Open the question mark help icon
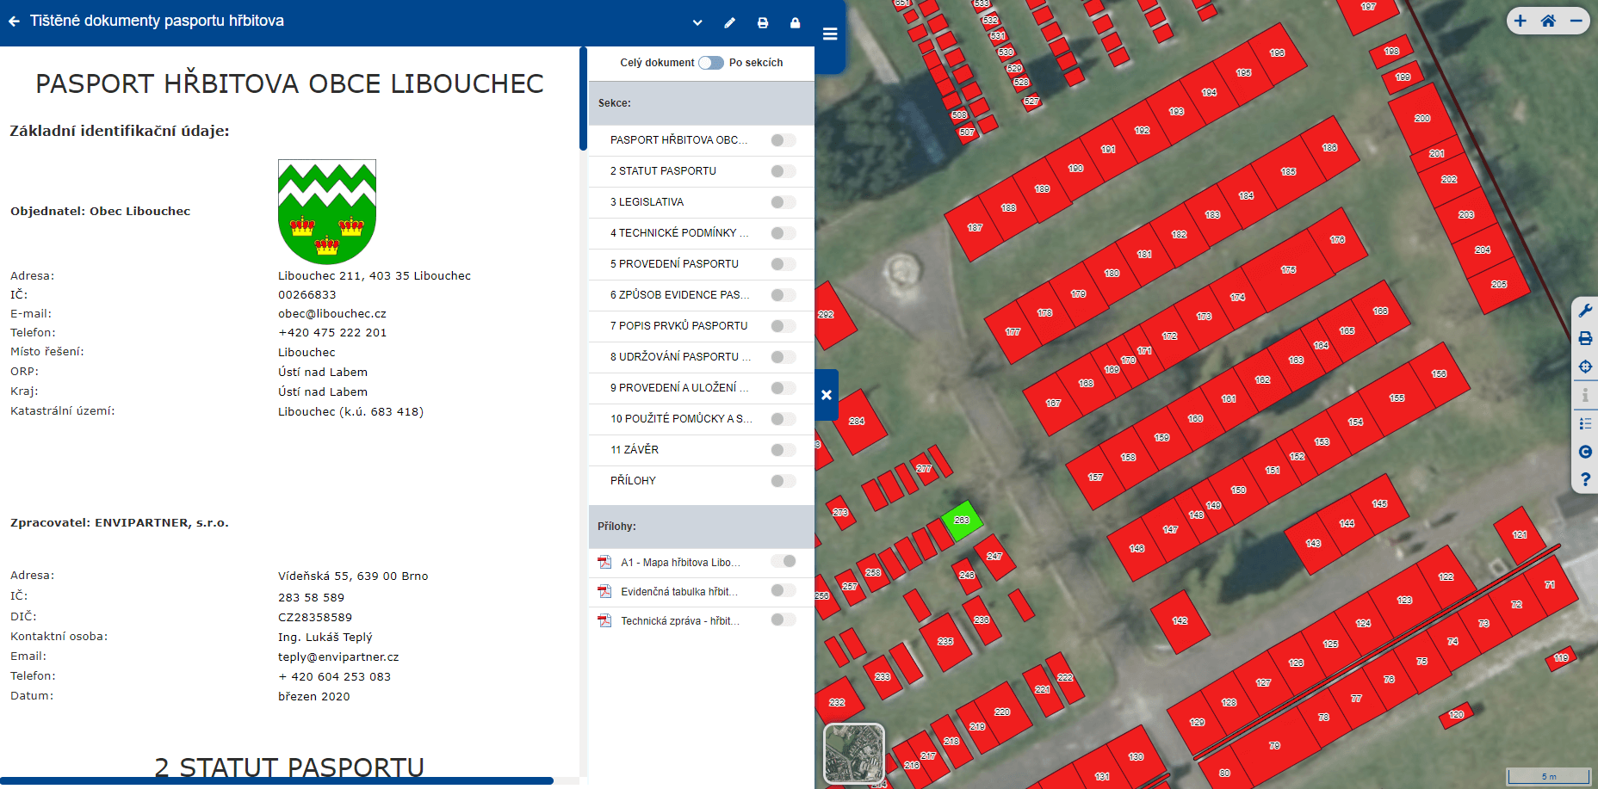This screenshot has width=1598, height=789. (1585, 479)
